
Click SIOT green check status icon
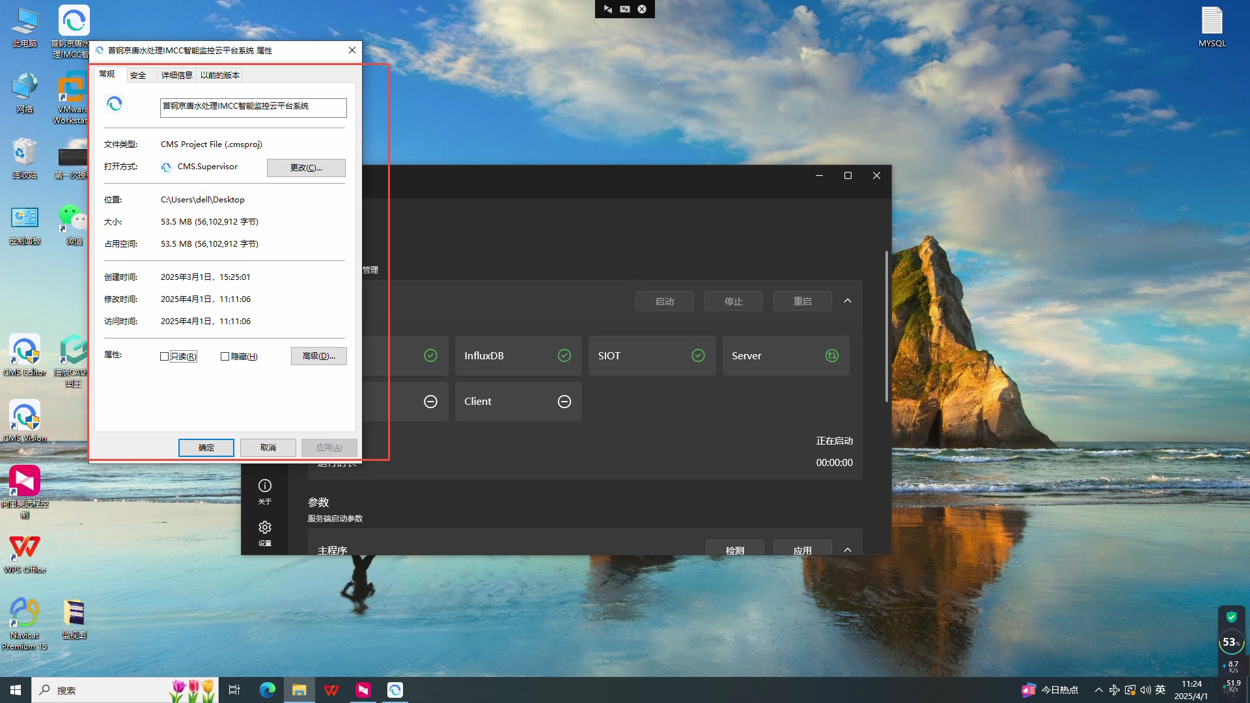pos(698,355)
